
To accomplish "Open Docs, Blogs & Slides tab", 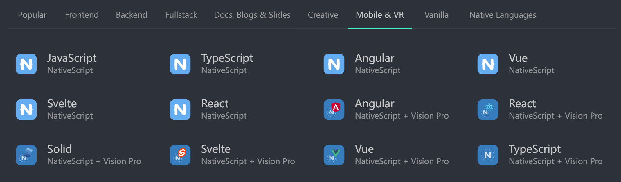I will [252, 15].
